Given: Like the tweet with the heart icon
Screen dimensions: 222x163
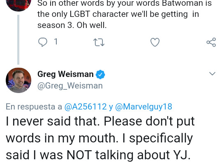Looking at the screenshot, I should (x=155, y=42).
